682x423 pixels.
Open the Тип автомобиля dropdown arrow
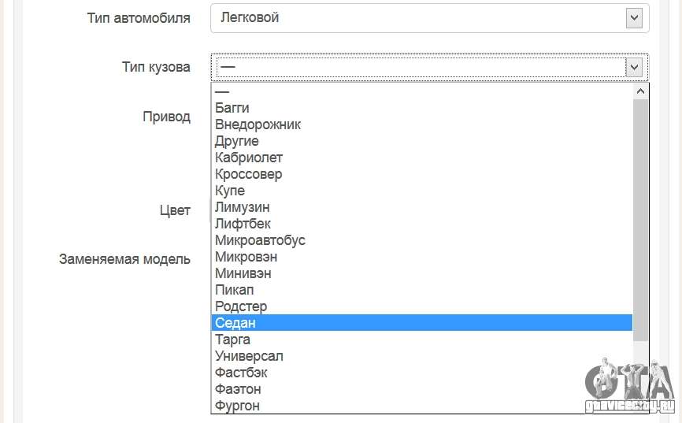(634, 18)
